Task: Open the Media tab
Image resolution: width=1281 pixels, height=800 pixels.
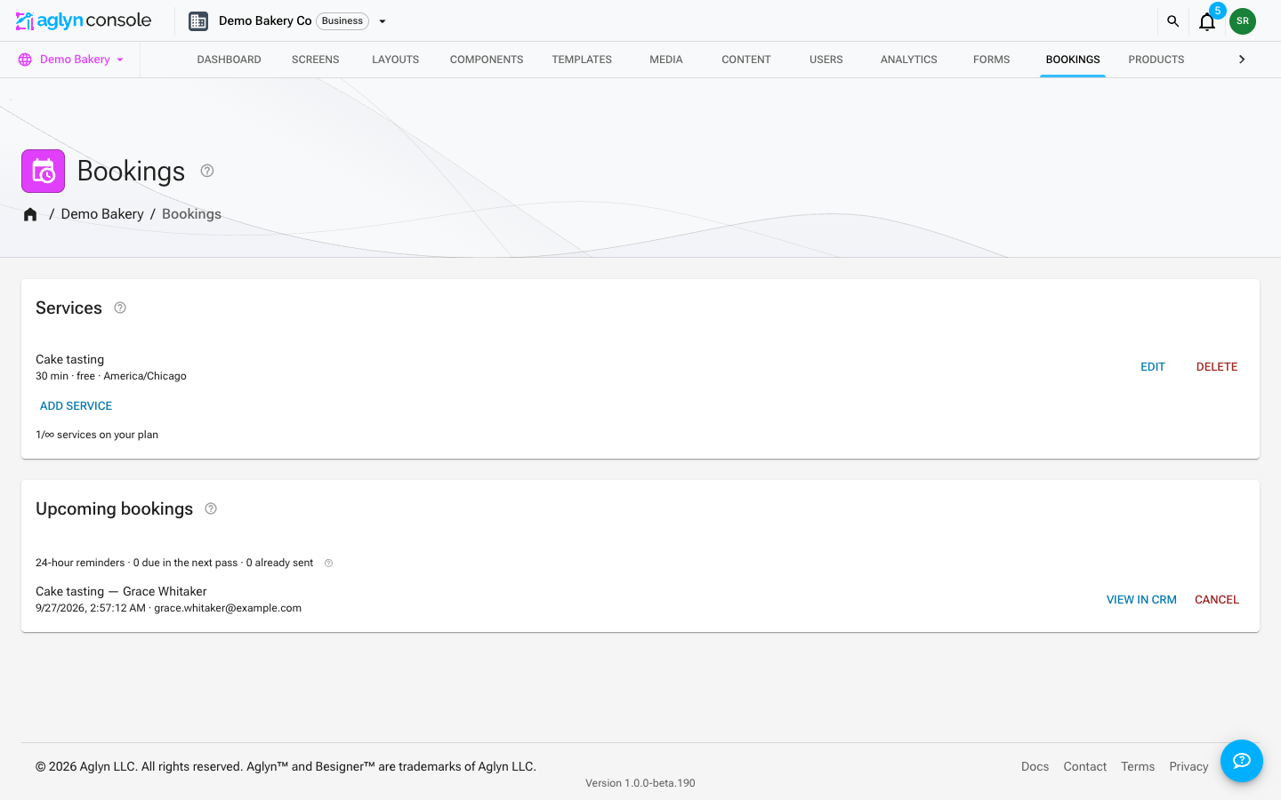Action: (x=666, y=60)
